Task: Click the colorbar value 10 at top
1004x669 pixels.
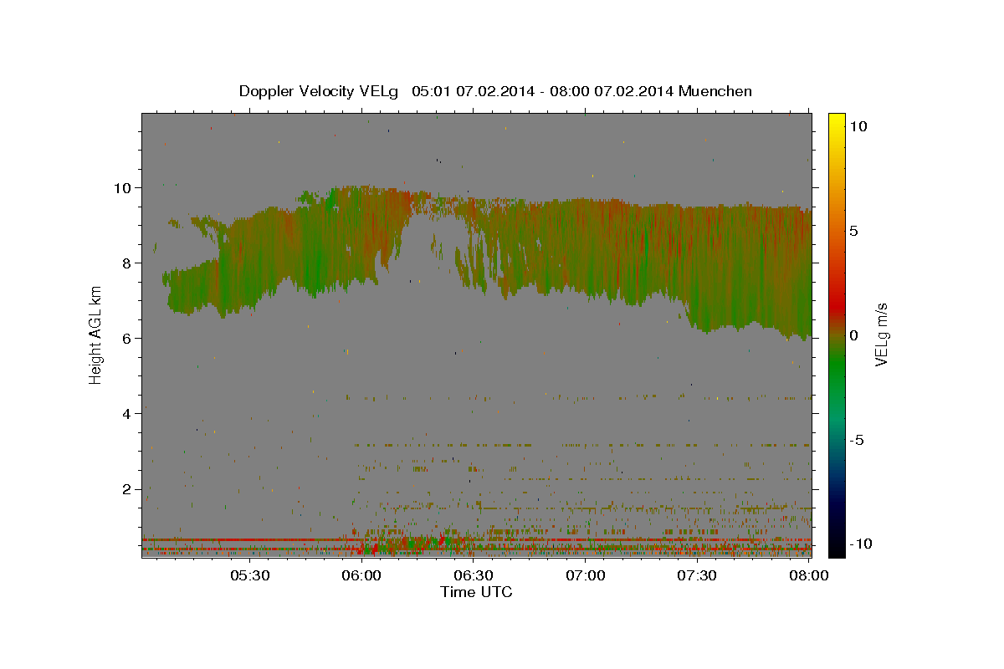Action: pyautogui.click(x=858, y=125)
